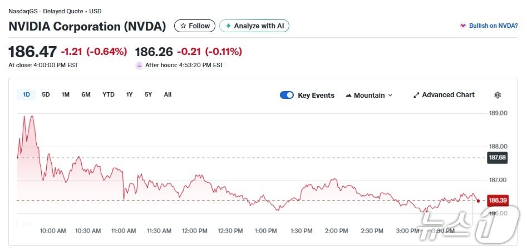Select the 1M time range
Screen dimensions: 527x251
(65, 94)
